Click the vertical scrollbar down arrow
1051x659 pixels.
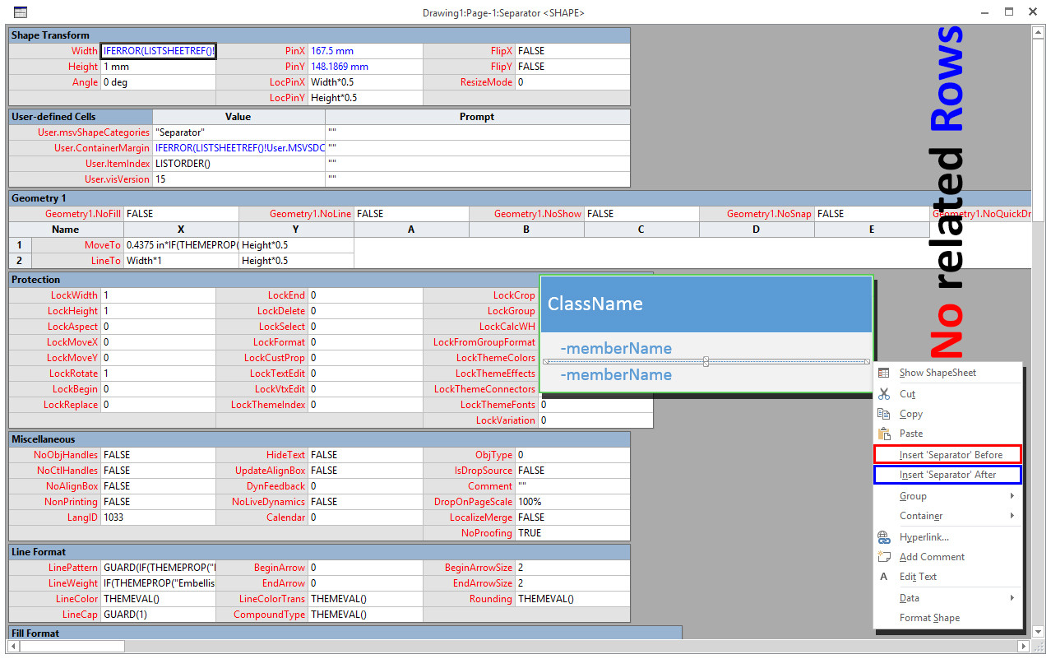click(x=1039, y=633)
